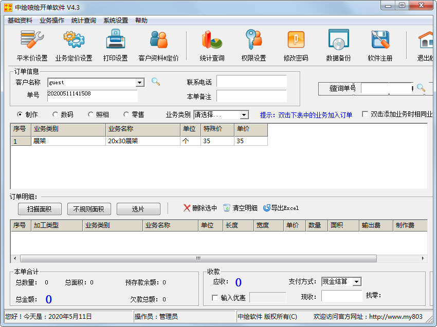Click scrollbar right arrow in 订单明细

(x=423, y=258)
